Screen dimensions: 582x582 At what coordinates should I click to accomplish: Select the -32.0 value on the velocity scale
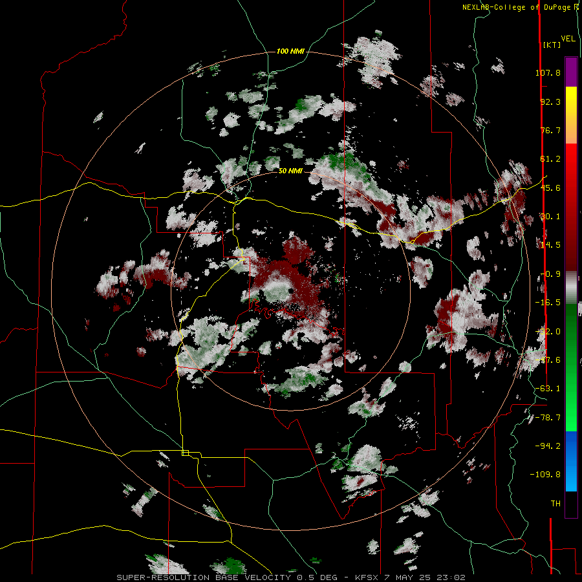pos(548,332)
